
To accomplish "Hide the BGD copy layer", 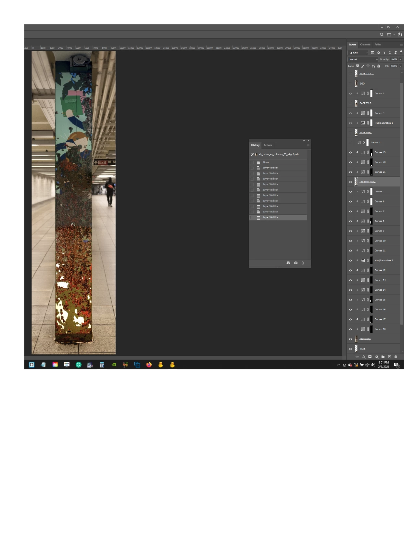I will 350,339.
